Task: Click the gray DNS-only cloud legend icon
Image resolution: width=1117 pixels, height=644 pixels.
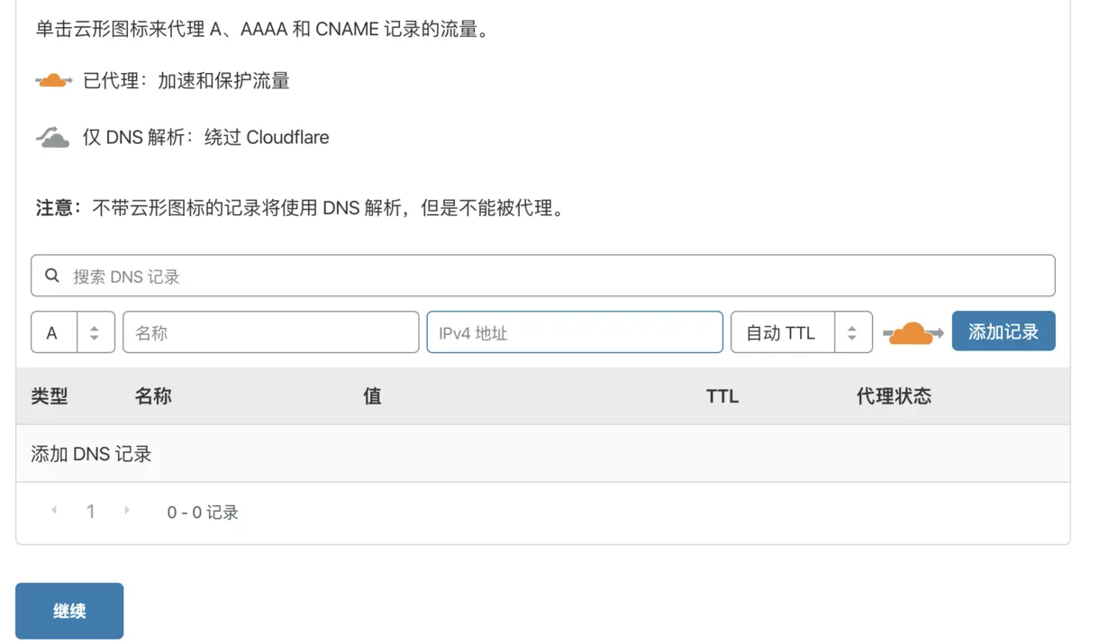Action: click(x=53, y=137)
